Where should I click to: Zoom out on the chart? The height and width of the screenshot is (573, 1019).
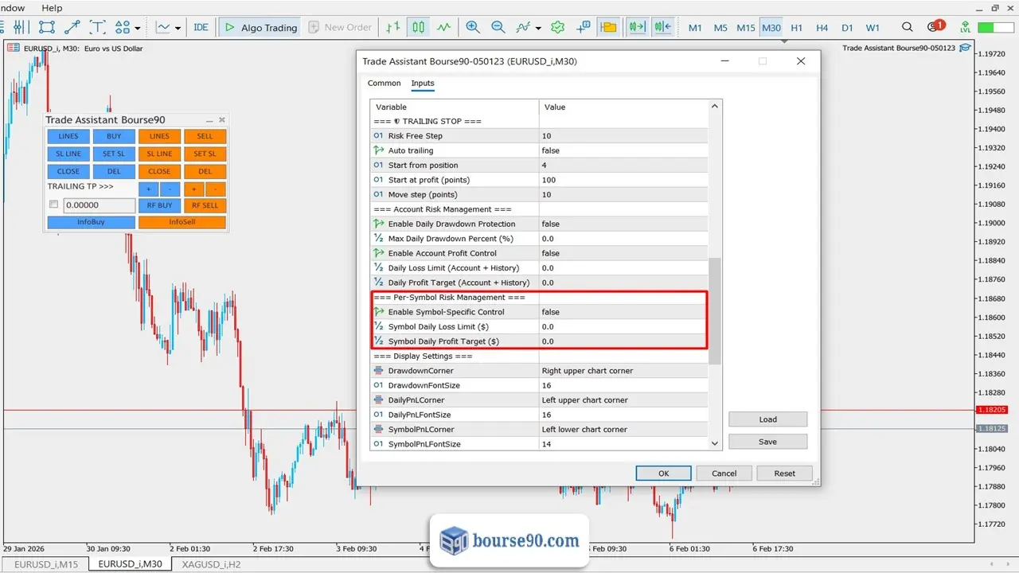coord(498,27)
